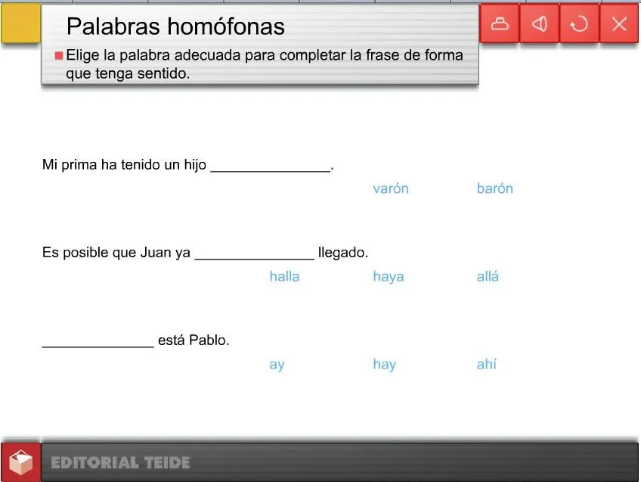
Task: Click the print icon in the toolbar
Action: point(499,23)
